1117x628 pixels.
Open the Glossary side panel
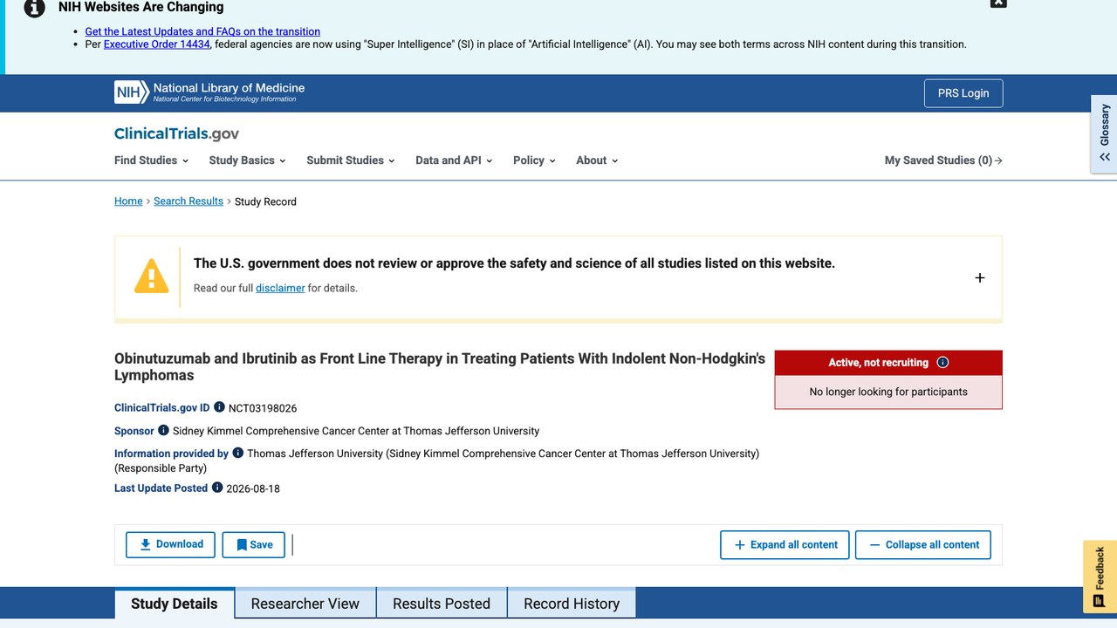(1104, 133)
